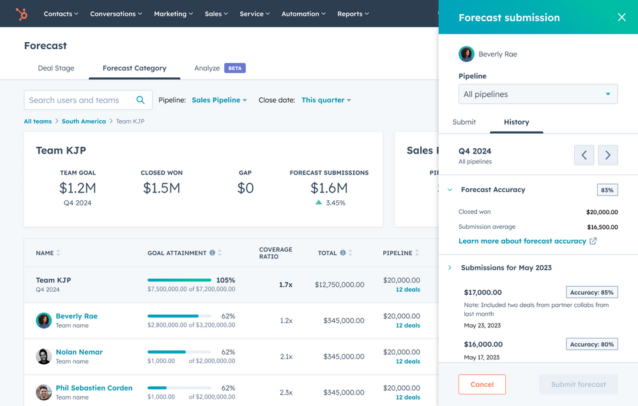Switch to the Deal Stage tab
638x406 pixels.
pos(56,68)
